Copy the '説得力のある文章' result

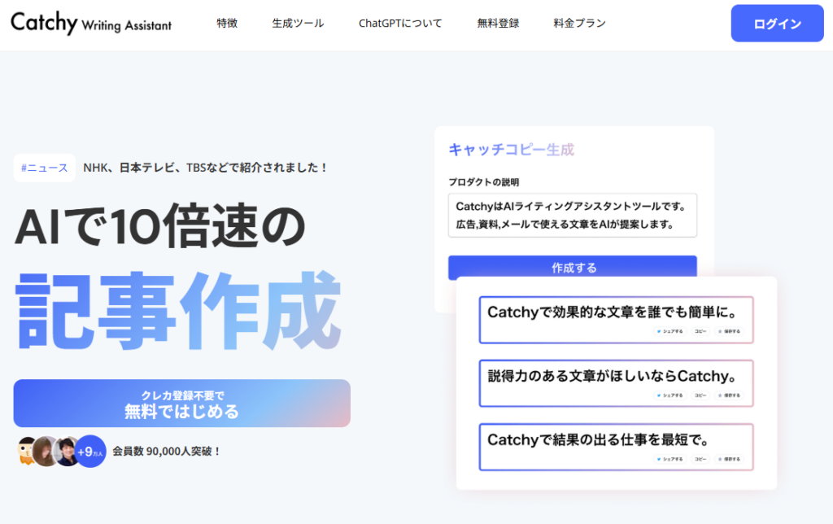tap(700, 395)
